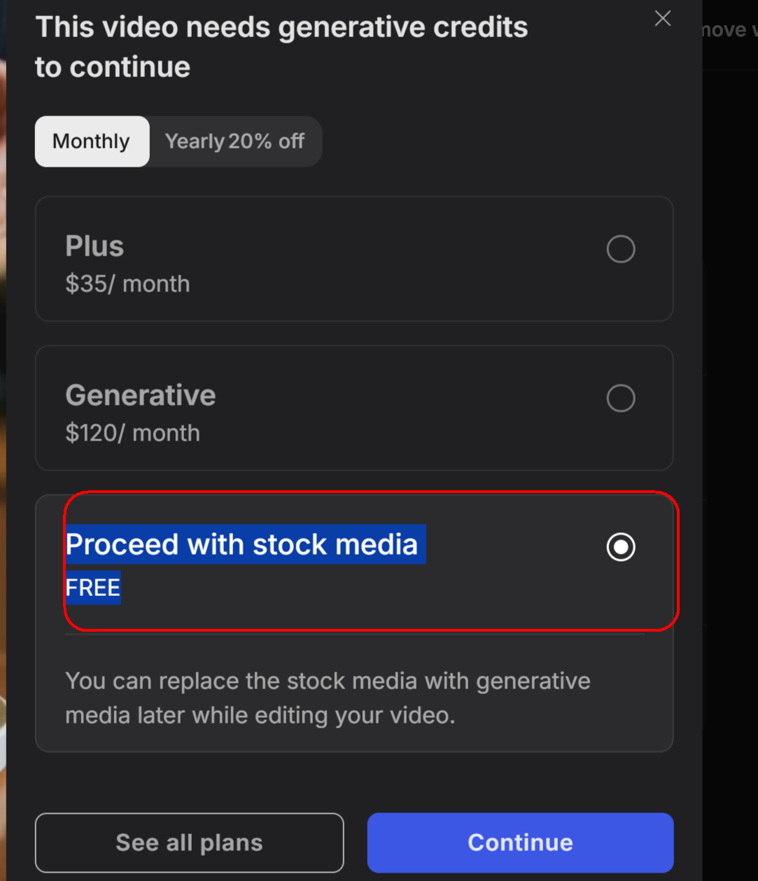Click the Generative plan title
The height and width of the screenshot is (881, 758).
[x=141, y=396]
